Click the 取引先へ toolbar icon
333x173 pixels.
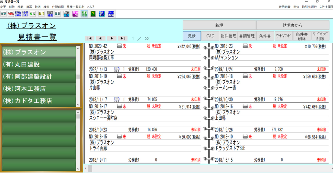[x=102, y=14]
